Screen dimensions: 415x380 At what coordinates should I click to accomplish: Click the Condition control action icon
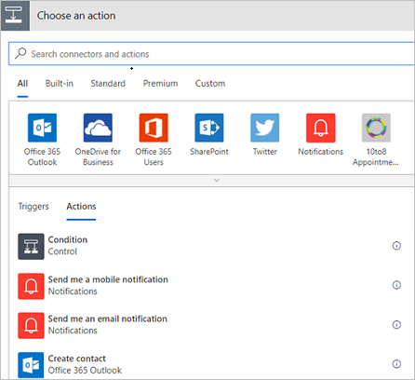click(31, 247)
